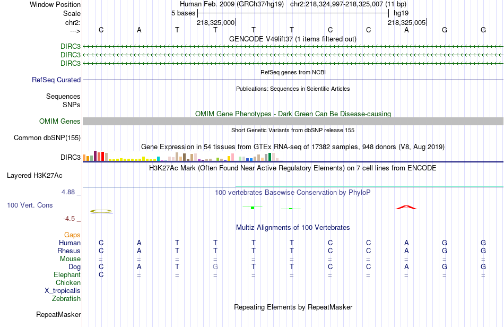The width and height of the screenshot is (504, 327).
Task: Click the 100 Vert. Cons label
Action: [30, 205]
